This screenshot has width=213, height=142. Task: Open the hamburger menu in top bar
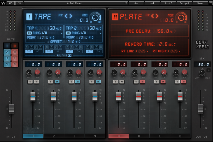[x=210, y=3]
